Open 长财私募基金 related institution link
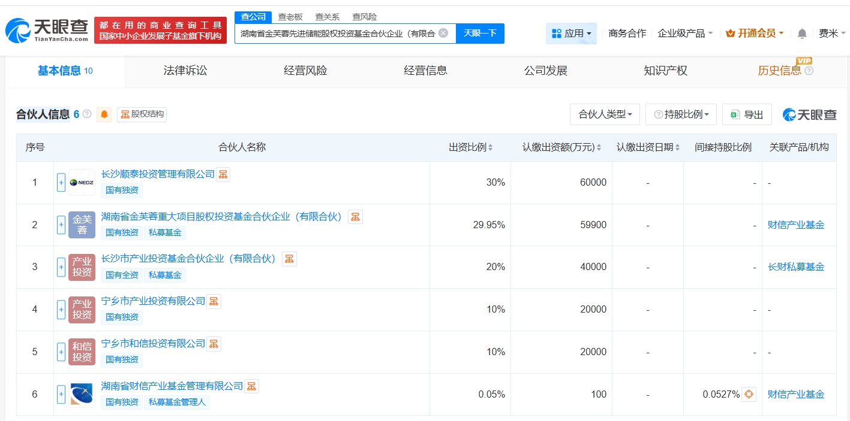The image size is (850, 421). [x=796, y=267]
